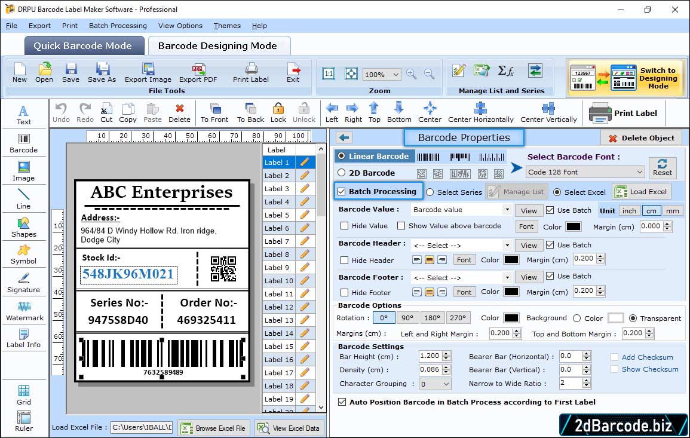Viewport: 690px width, 438px height.
Task: Select the Line drawing tool
Action: point(24,199)
